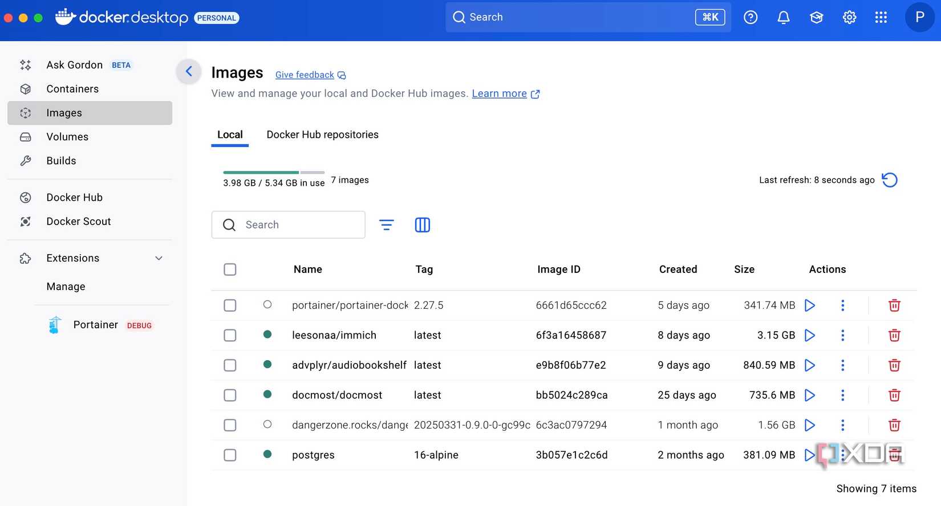
Task: Check the advplyr/audiobookshelf row checkbox
Action: pos(230,365)
